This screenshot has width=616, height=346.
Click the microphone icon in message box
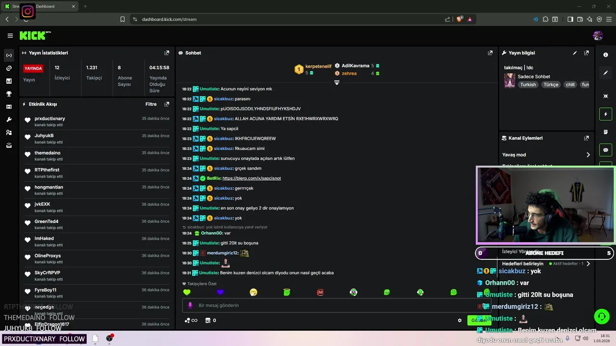(x=190, y=305)
